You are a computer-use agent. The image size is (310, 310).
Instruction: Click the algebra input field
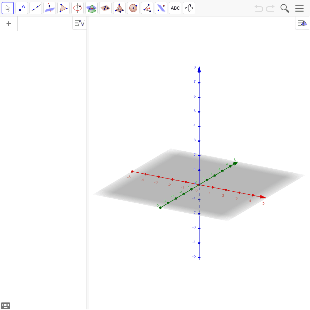coord(45,24)
